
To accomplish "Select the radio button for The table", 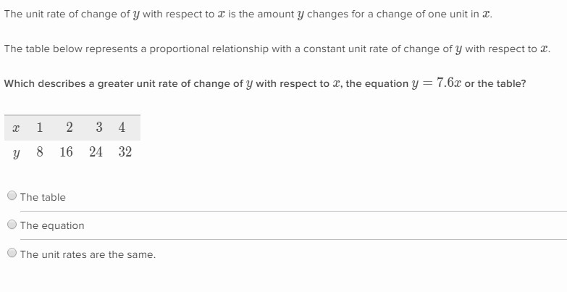I will tap(12, 196).
